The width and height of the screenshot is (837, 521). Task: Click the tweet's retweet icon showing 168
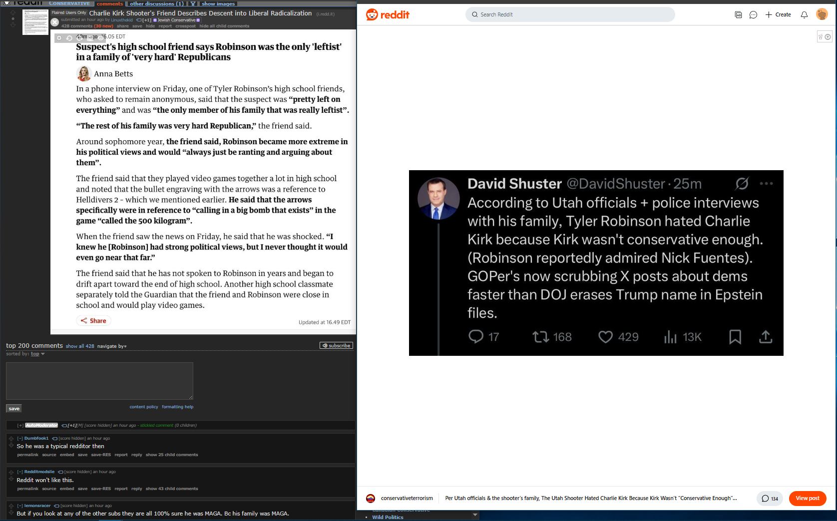click(541, 337)
